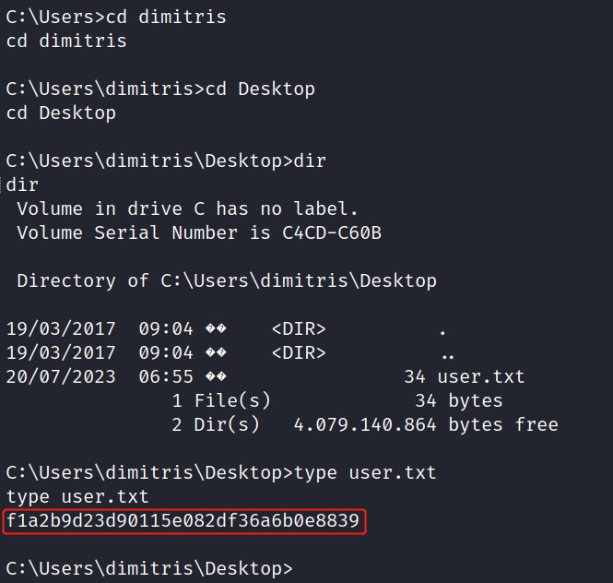Click the 20/07/2023 file date
613x583 pixels.
click(61, 377)
